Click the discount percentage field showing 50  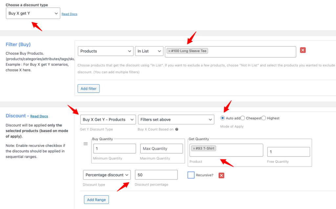point(156,175)
